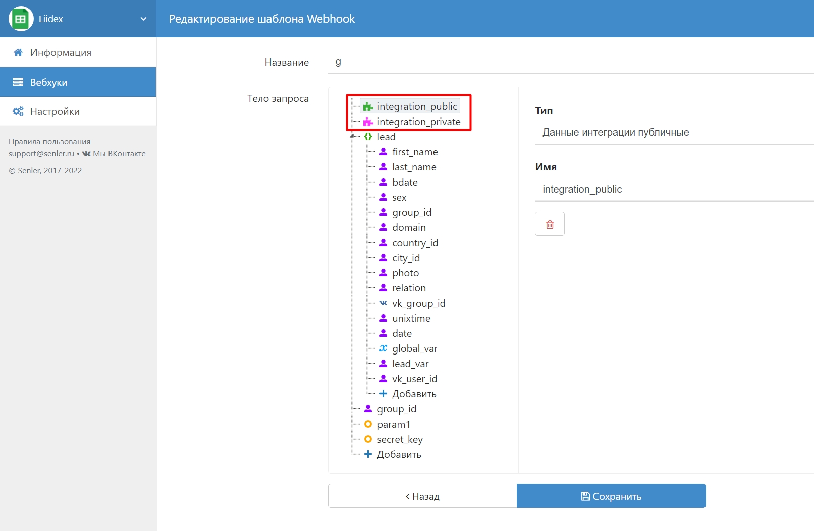Click the Назад back button
The image size is (814, 531).
pos(422,496)
